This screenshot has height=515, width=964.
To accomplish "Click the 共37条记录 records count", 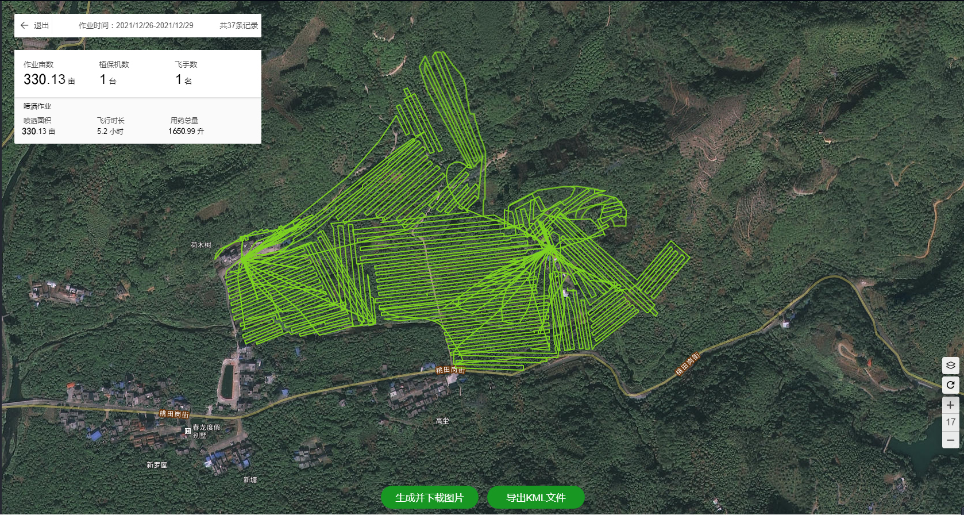I will (238, 25).
